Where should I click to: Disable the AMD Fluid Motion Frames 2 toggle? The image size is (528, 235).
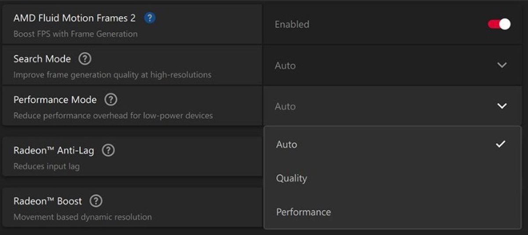[x=499, y=24]
